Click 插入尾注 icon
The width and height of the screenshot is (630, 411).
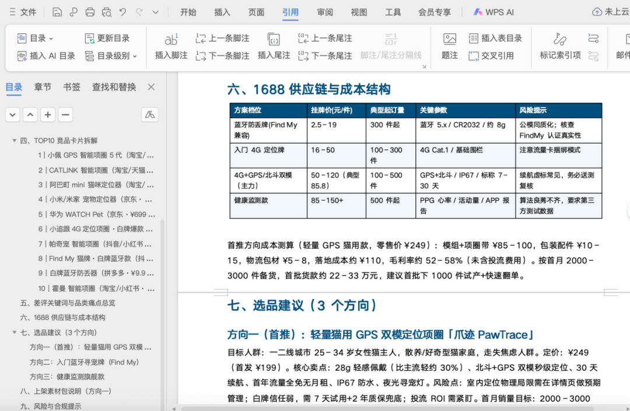[274, 47]
